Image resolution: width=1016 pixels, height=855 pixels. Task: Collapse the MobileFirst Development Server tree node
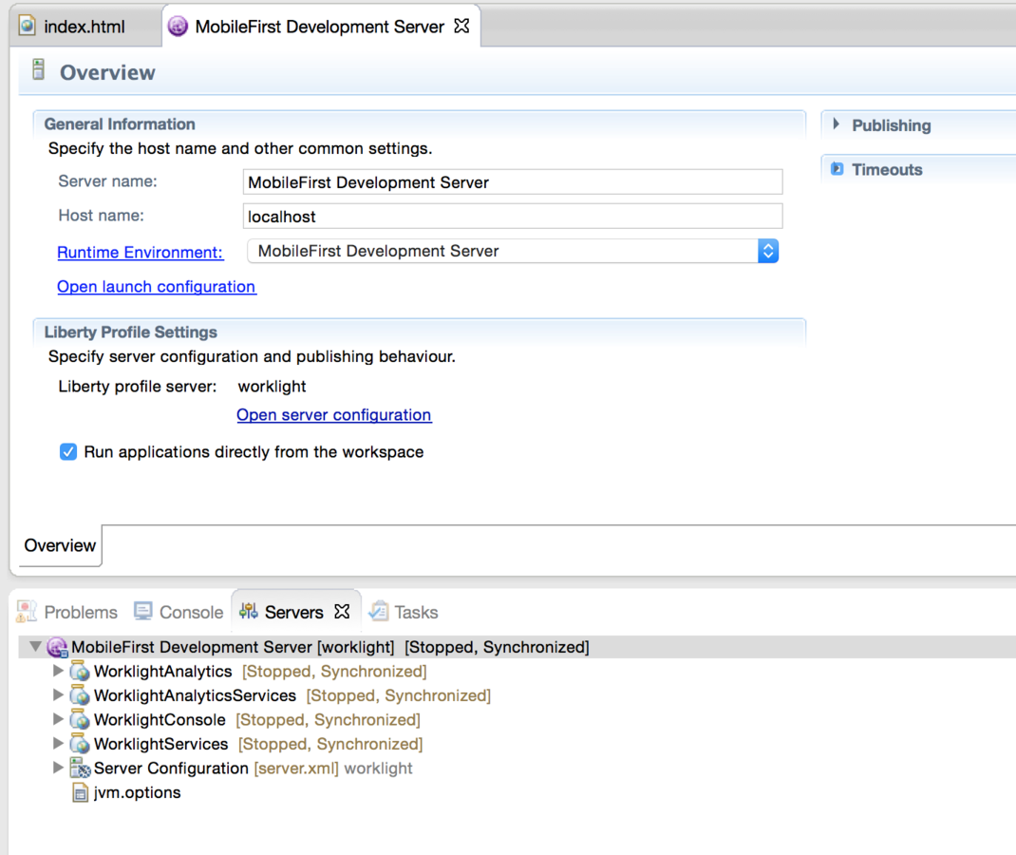36,646
